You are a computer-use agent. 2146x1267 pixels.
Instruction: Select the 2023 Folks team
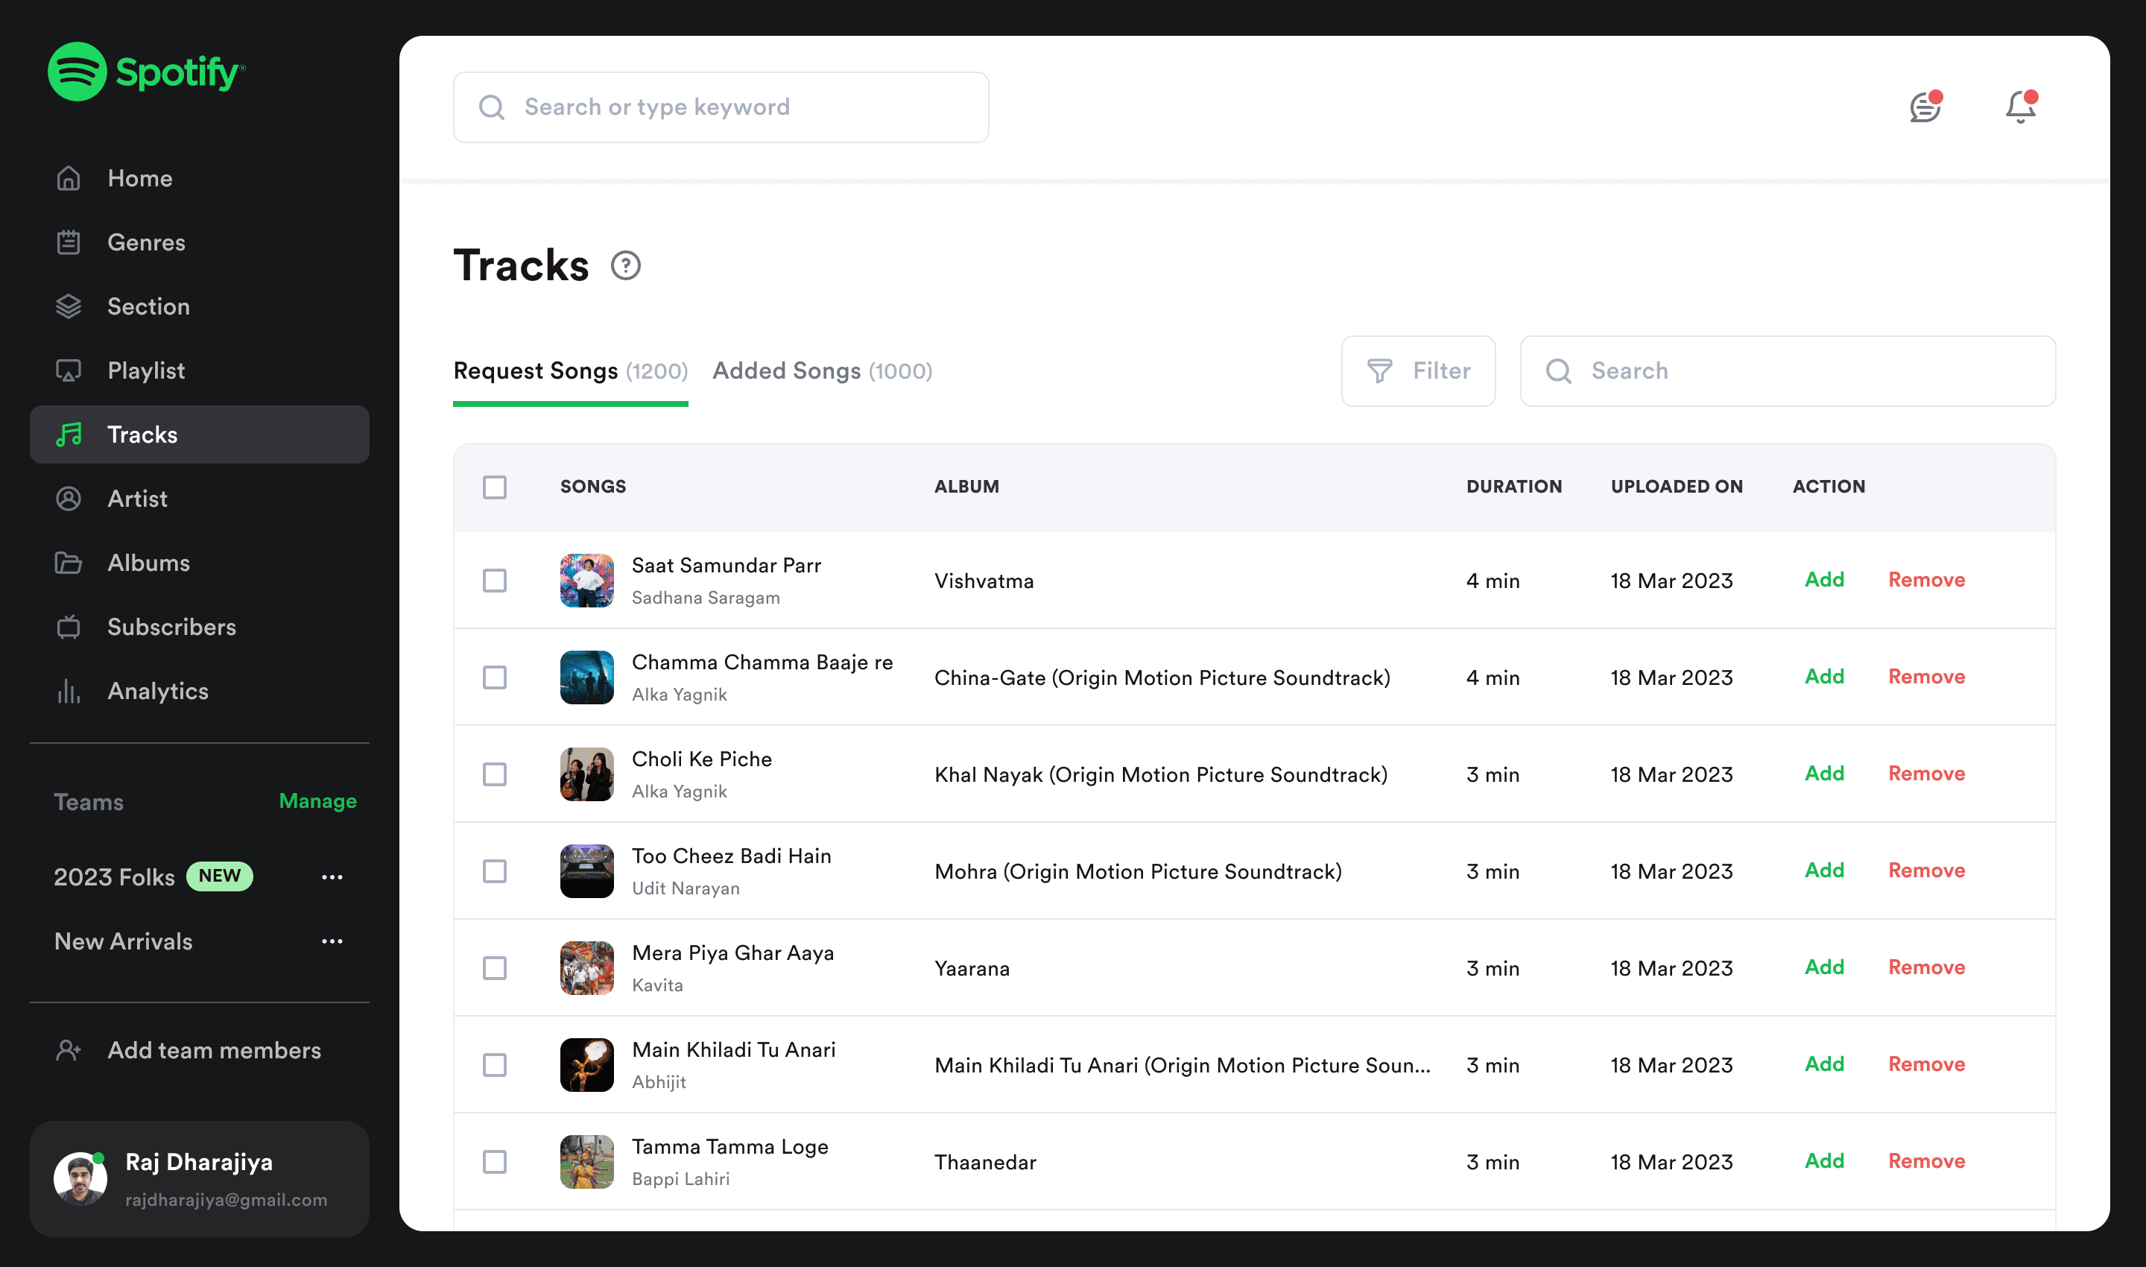(115, 876)
